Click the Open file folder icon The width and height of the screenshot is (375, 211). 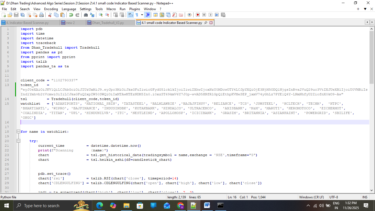[x=10, y=15]
